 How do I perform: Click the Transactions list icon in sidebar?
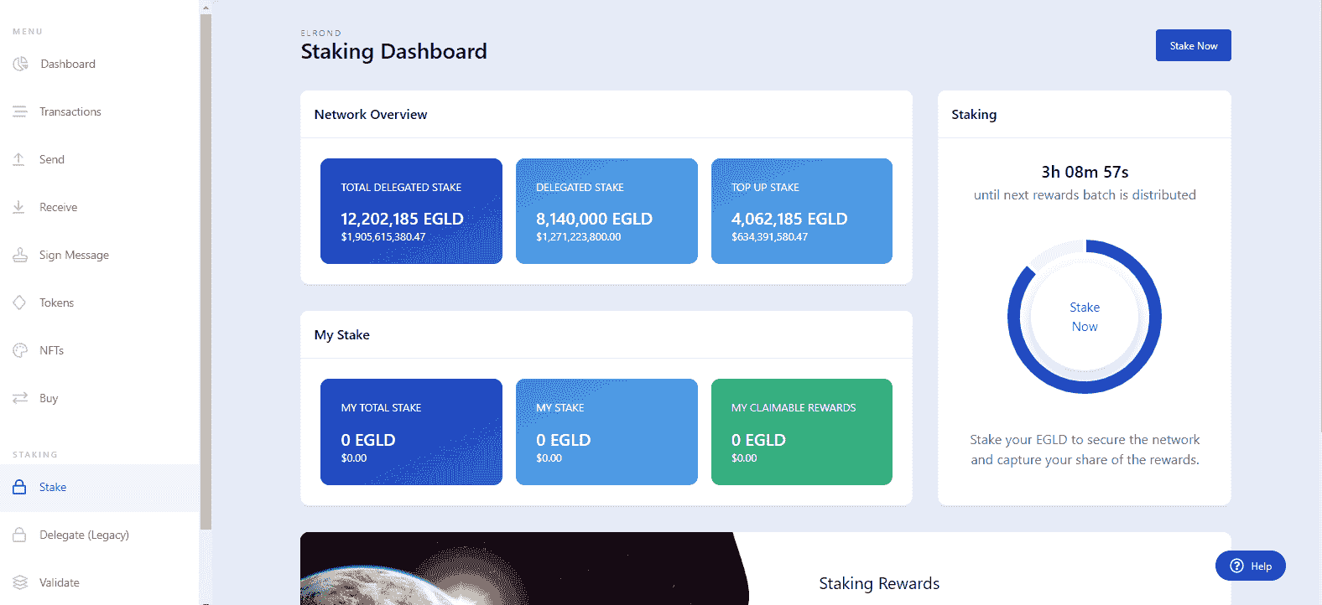click(x=20, y=111)
